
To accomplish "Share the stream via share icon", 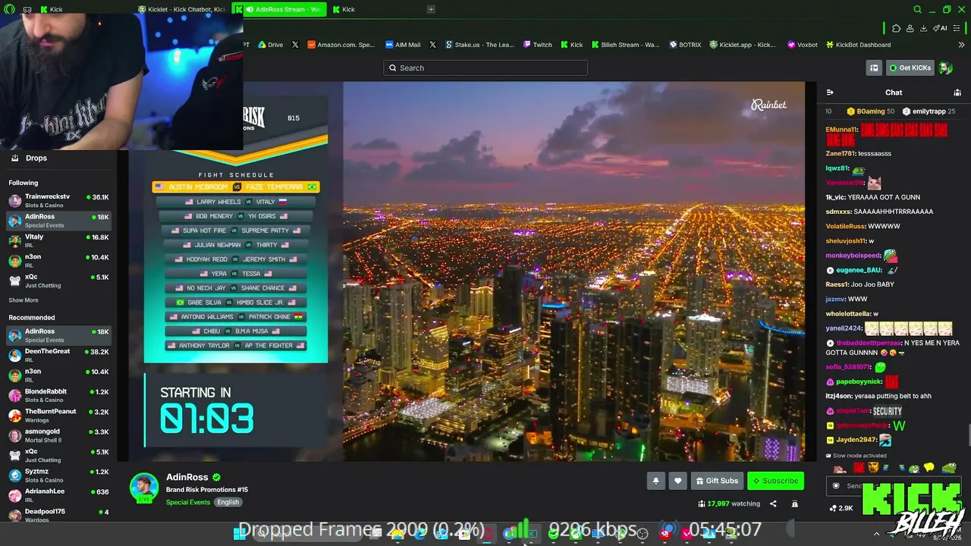I will pyautogui.click(x=773, y=504).
